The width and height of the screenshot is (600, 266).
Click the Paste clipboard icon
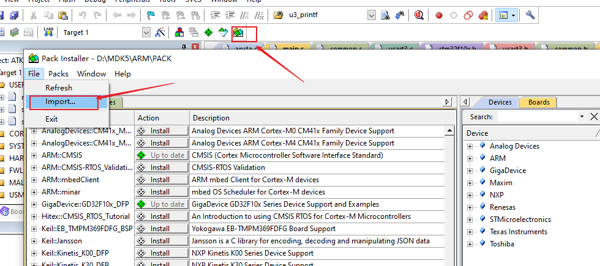click(x=62, y=15)
